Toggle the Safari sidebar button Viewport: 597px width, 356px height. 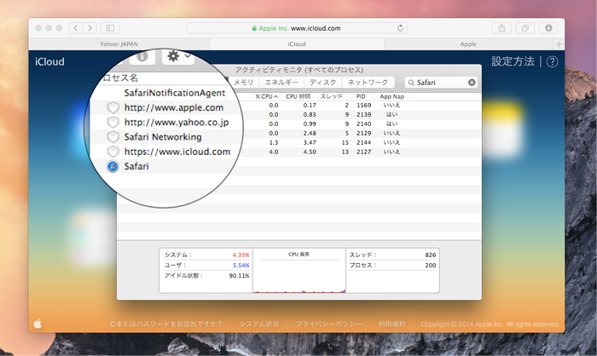tap(110, 28)
